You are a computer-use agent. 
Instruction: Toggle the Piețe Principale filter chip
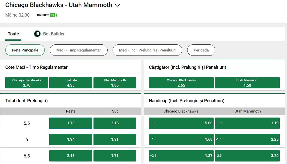(x=25, y=50)
